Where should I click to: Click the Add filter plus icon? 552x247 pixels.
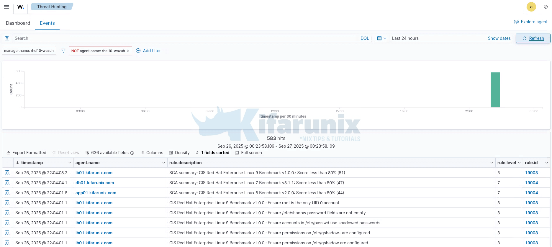[138, 51]
